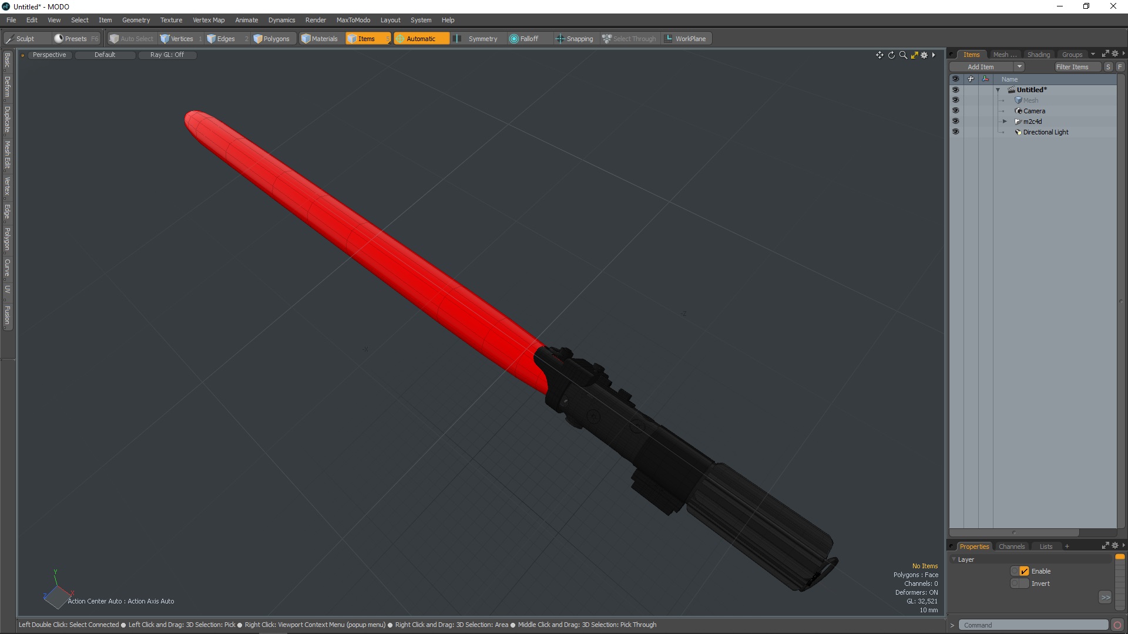
Task: Select the Mesh item in the list
Action: pyautogui.click(x=1030, y=100)
